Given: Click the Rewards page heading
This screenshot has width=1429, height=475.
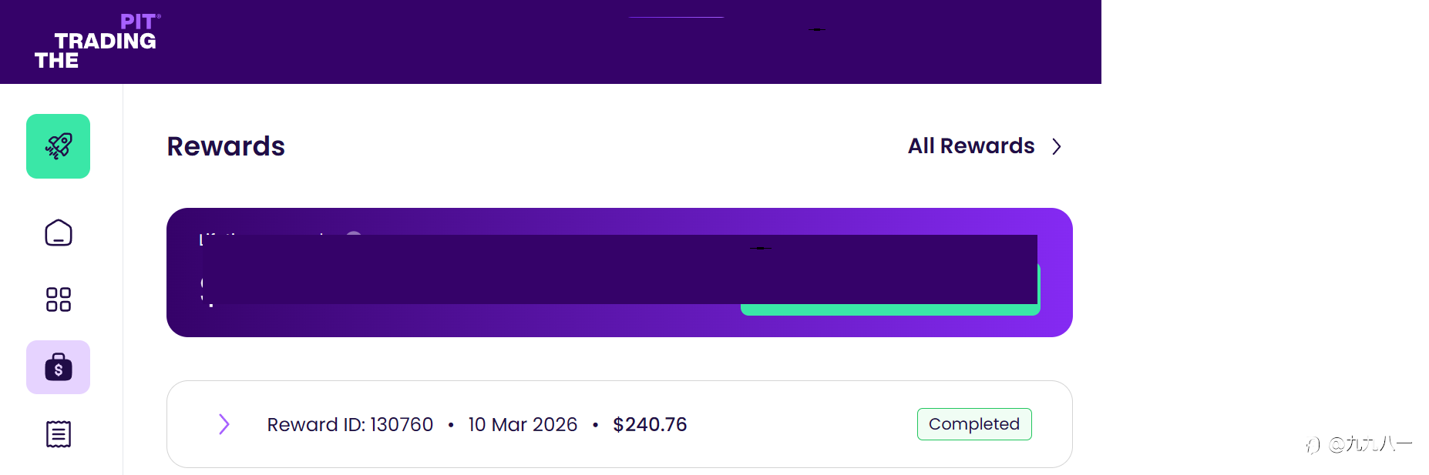Looking at the screenshot, I should (x=226, y=146).
